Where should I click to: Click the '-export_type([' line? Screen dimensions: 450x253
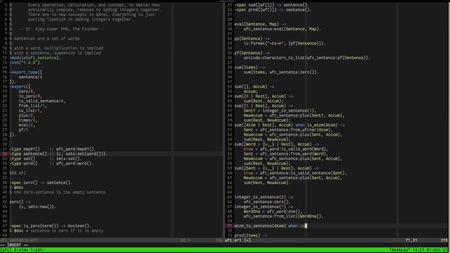[x=26, y=72]
